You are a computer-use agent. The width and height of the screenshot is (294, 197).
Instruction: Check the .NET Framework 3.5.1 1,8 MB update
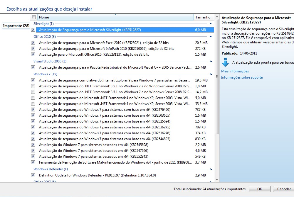tap(33, 86)
